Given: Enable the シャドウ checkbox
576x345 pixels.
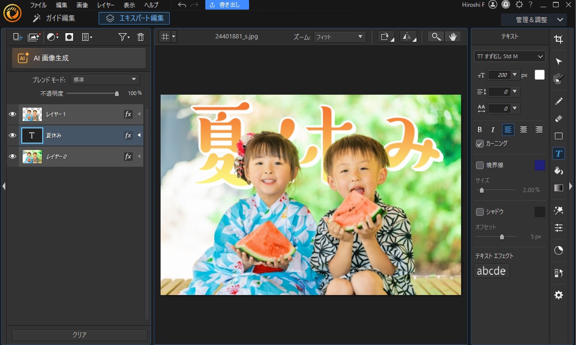Looking at the screenshot, I should 480,212.
